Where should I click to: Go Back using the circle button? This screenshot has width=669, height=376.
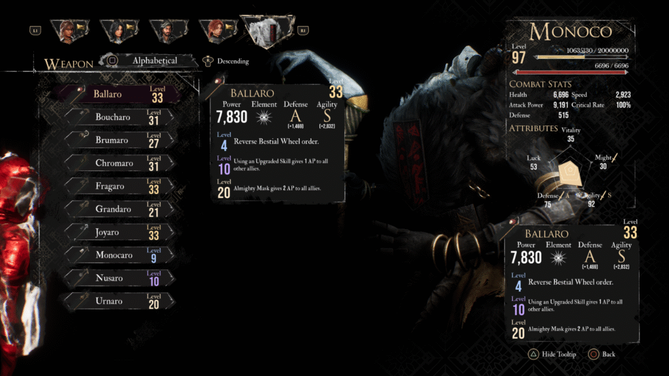click(x=602, y=354)
